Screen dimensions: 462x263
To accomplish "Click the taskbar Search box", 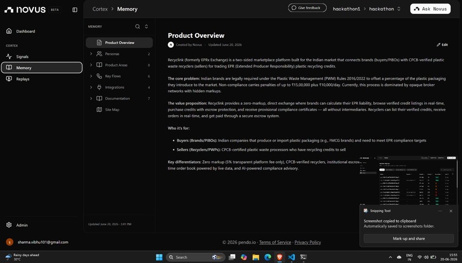I will tap(195, 257).
